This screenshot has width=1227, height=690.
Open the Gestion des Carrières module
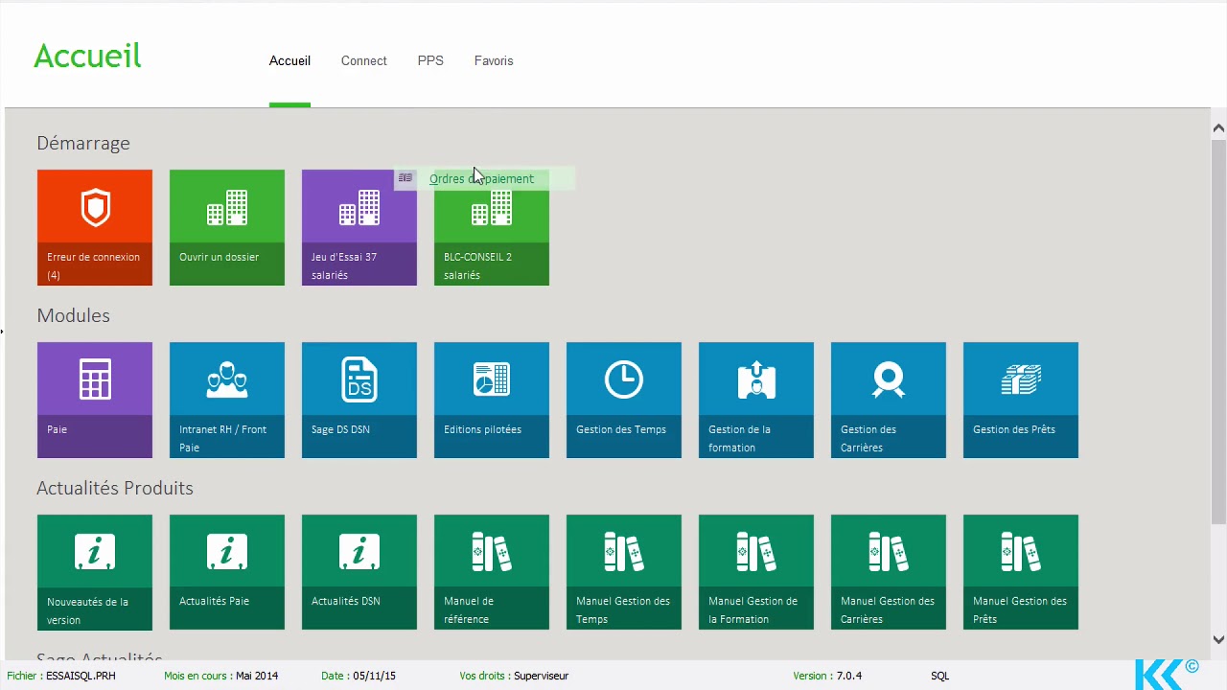889,400
